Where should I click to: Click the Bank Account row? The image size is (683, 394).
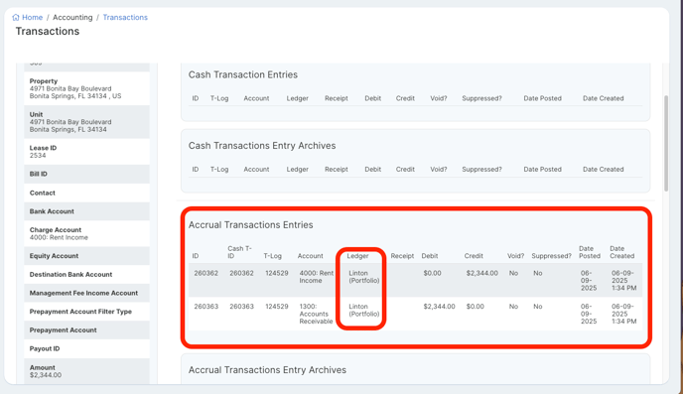pyautogui.click(x=86, y=211)
